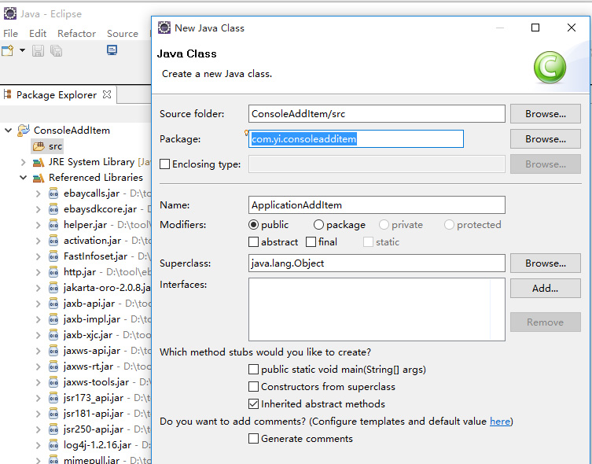Click the Save toolbar icon
This screenshot has width=592, height=464.
click(38, 50)
